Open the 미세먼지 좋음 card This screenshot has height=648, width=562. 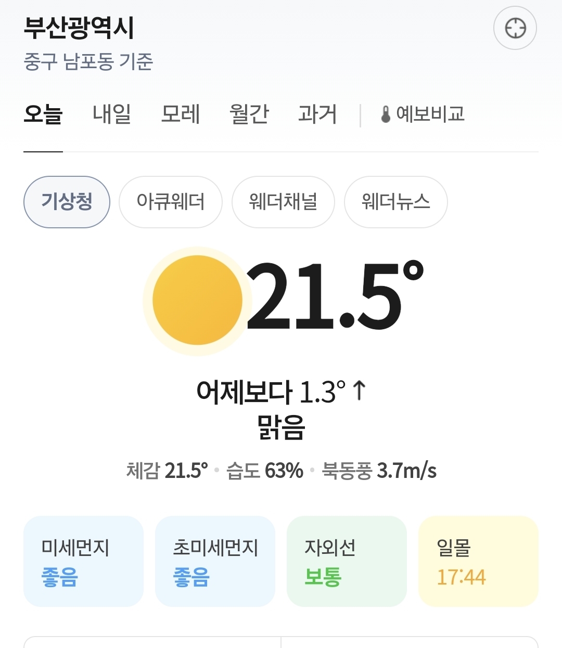pyautogui.click(x=83, y=561)
